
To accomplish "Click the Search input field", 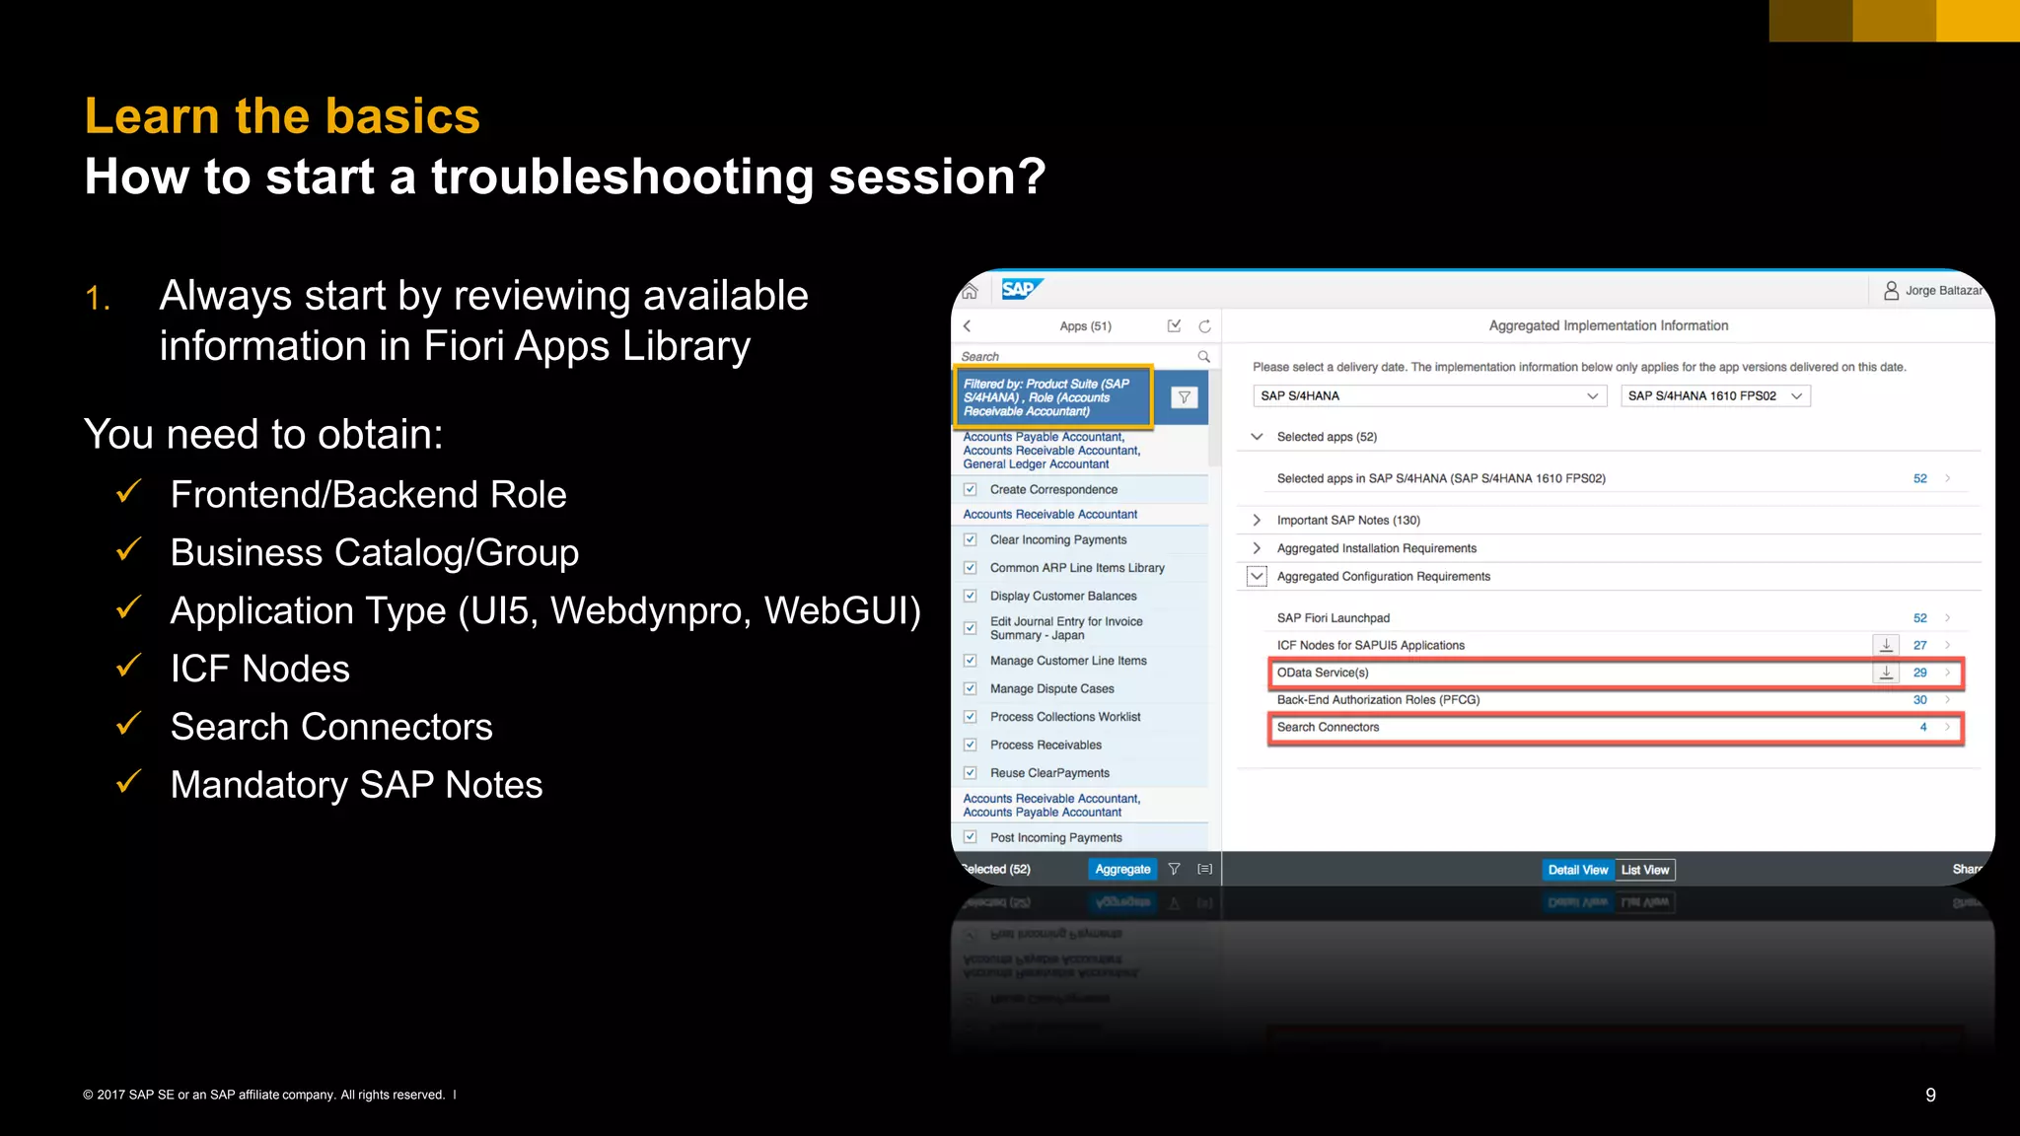I will tap(1078, 356).
